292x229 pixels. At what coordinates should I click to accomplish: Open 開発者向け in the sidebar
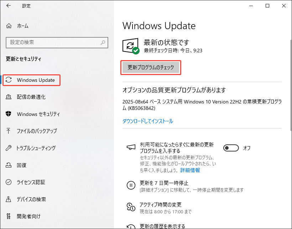coord(28,216)
